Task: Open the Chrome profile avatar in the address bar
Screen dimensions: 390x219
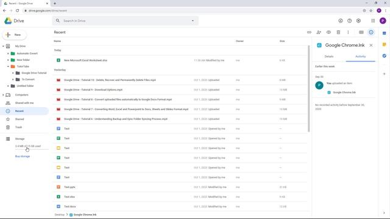Action: [379, 10]
